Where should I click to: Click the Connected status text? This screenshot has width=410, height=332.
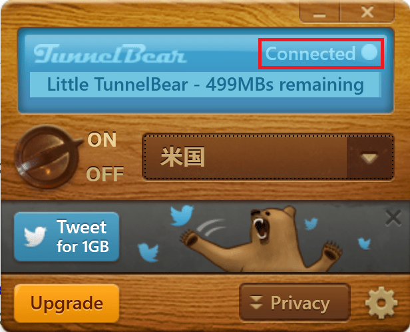310,54
